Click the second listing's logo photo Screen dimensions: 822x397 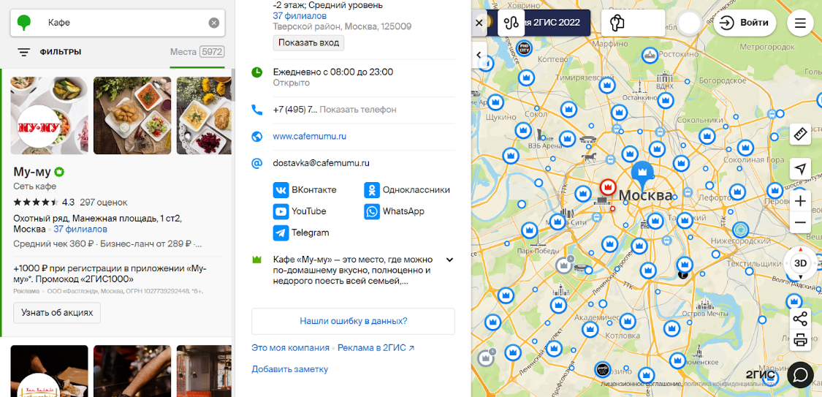coord(49,371)
